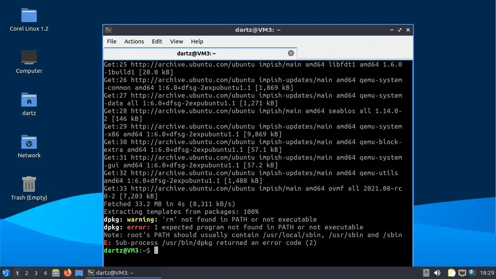Click the Get:25 libfdt1 download line
This screenshot has width=496, height=279.
(253, 68)
